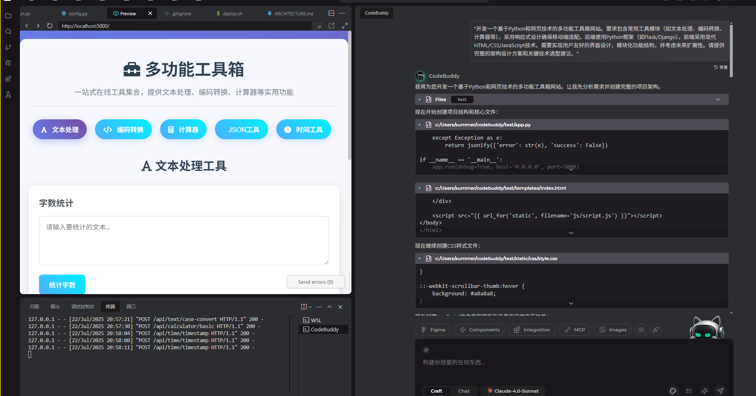Image resolution: width=756 pixels, height=396 pixels.
Task: Open the Claude-4.0-Sonnet model selector
Action: (x=513, y=391)
